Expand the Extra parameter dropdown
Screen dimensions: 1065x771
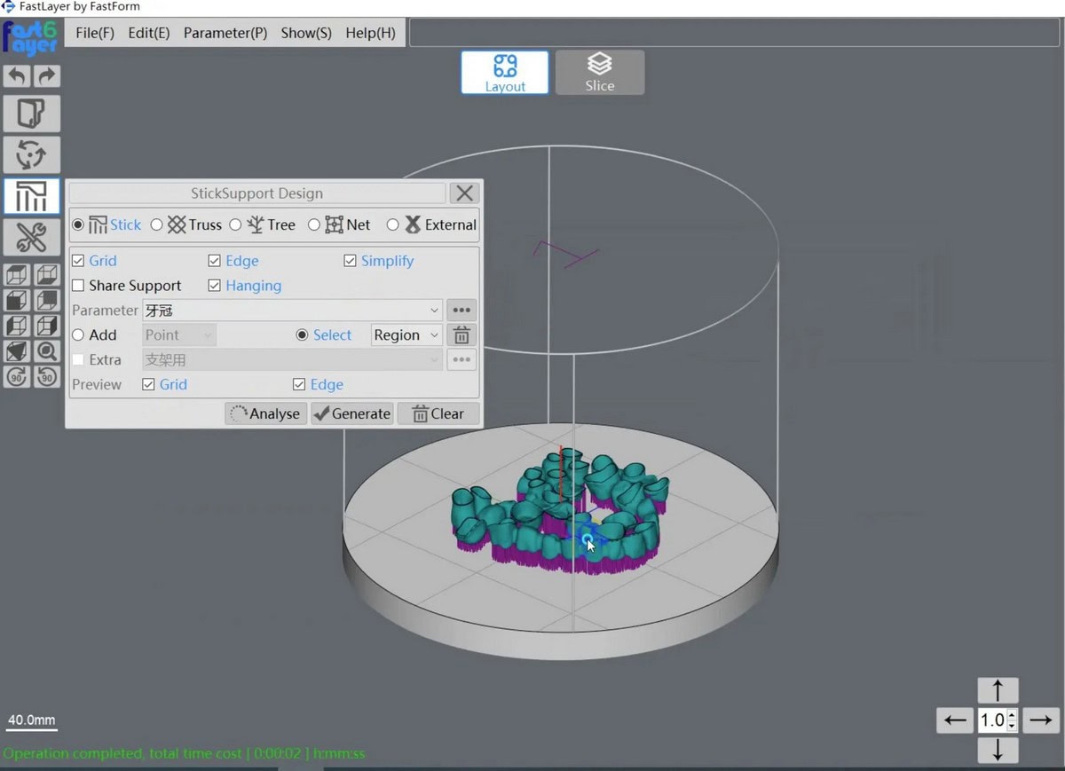434,359
